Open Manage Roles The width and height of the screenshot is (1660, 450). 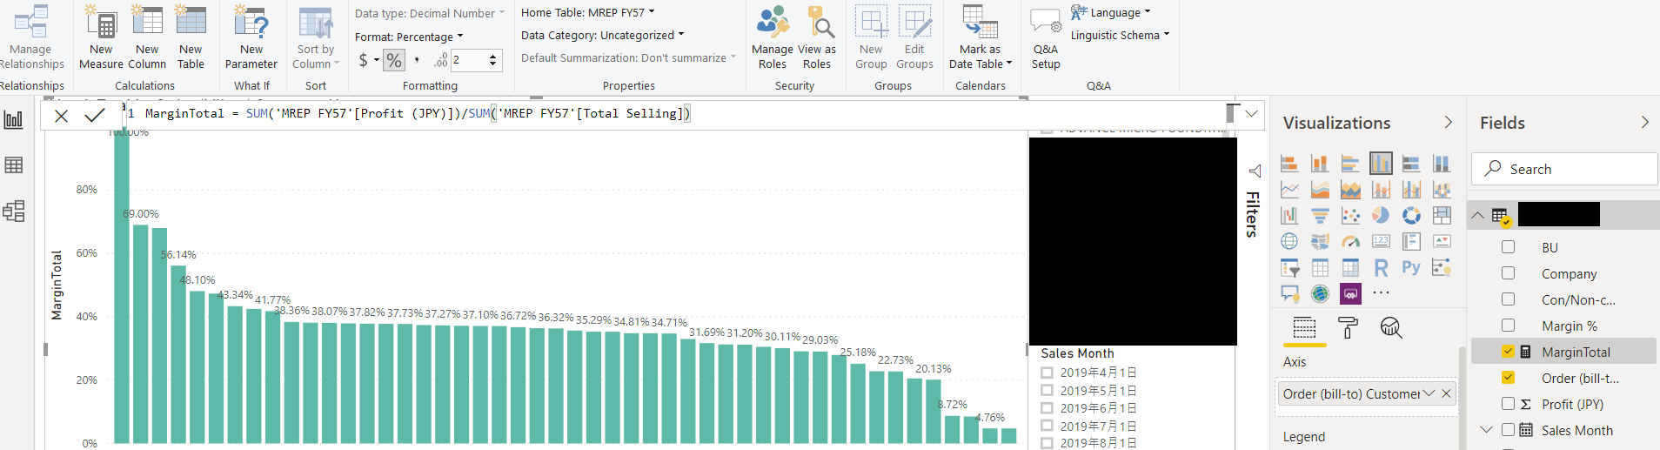773,37
